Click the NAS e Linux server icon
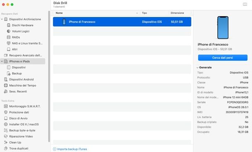The image size is (252, 152). (x=9, y=43)
